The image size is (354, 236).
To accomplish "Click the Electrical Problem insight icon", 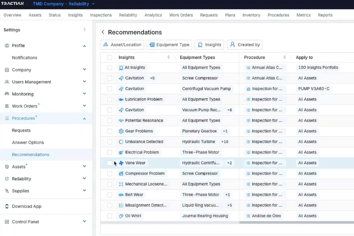I will tap(121, 152).
